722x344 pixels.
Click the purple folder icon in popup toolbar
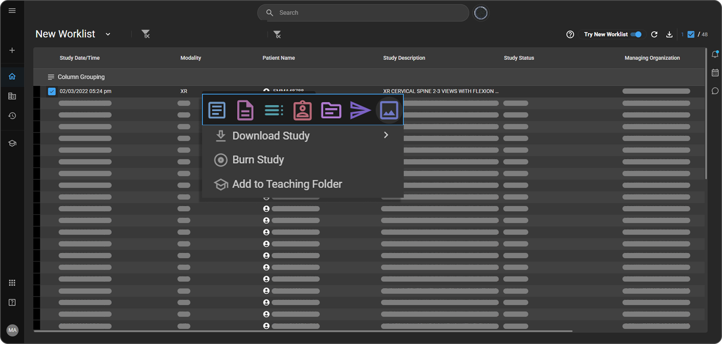click(331, 110)
